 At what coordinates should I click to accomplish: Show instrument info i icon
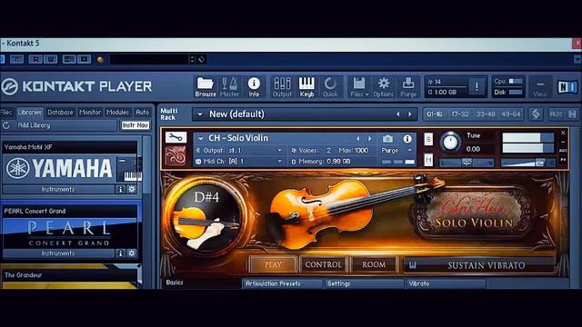pos(407,139)
